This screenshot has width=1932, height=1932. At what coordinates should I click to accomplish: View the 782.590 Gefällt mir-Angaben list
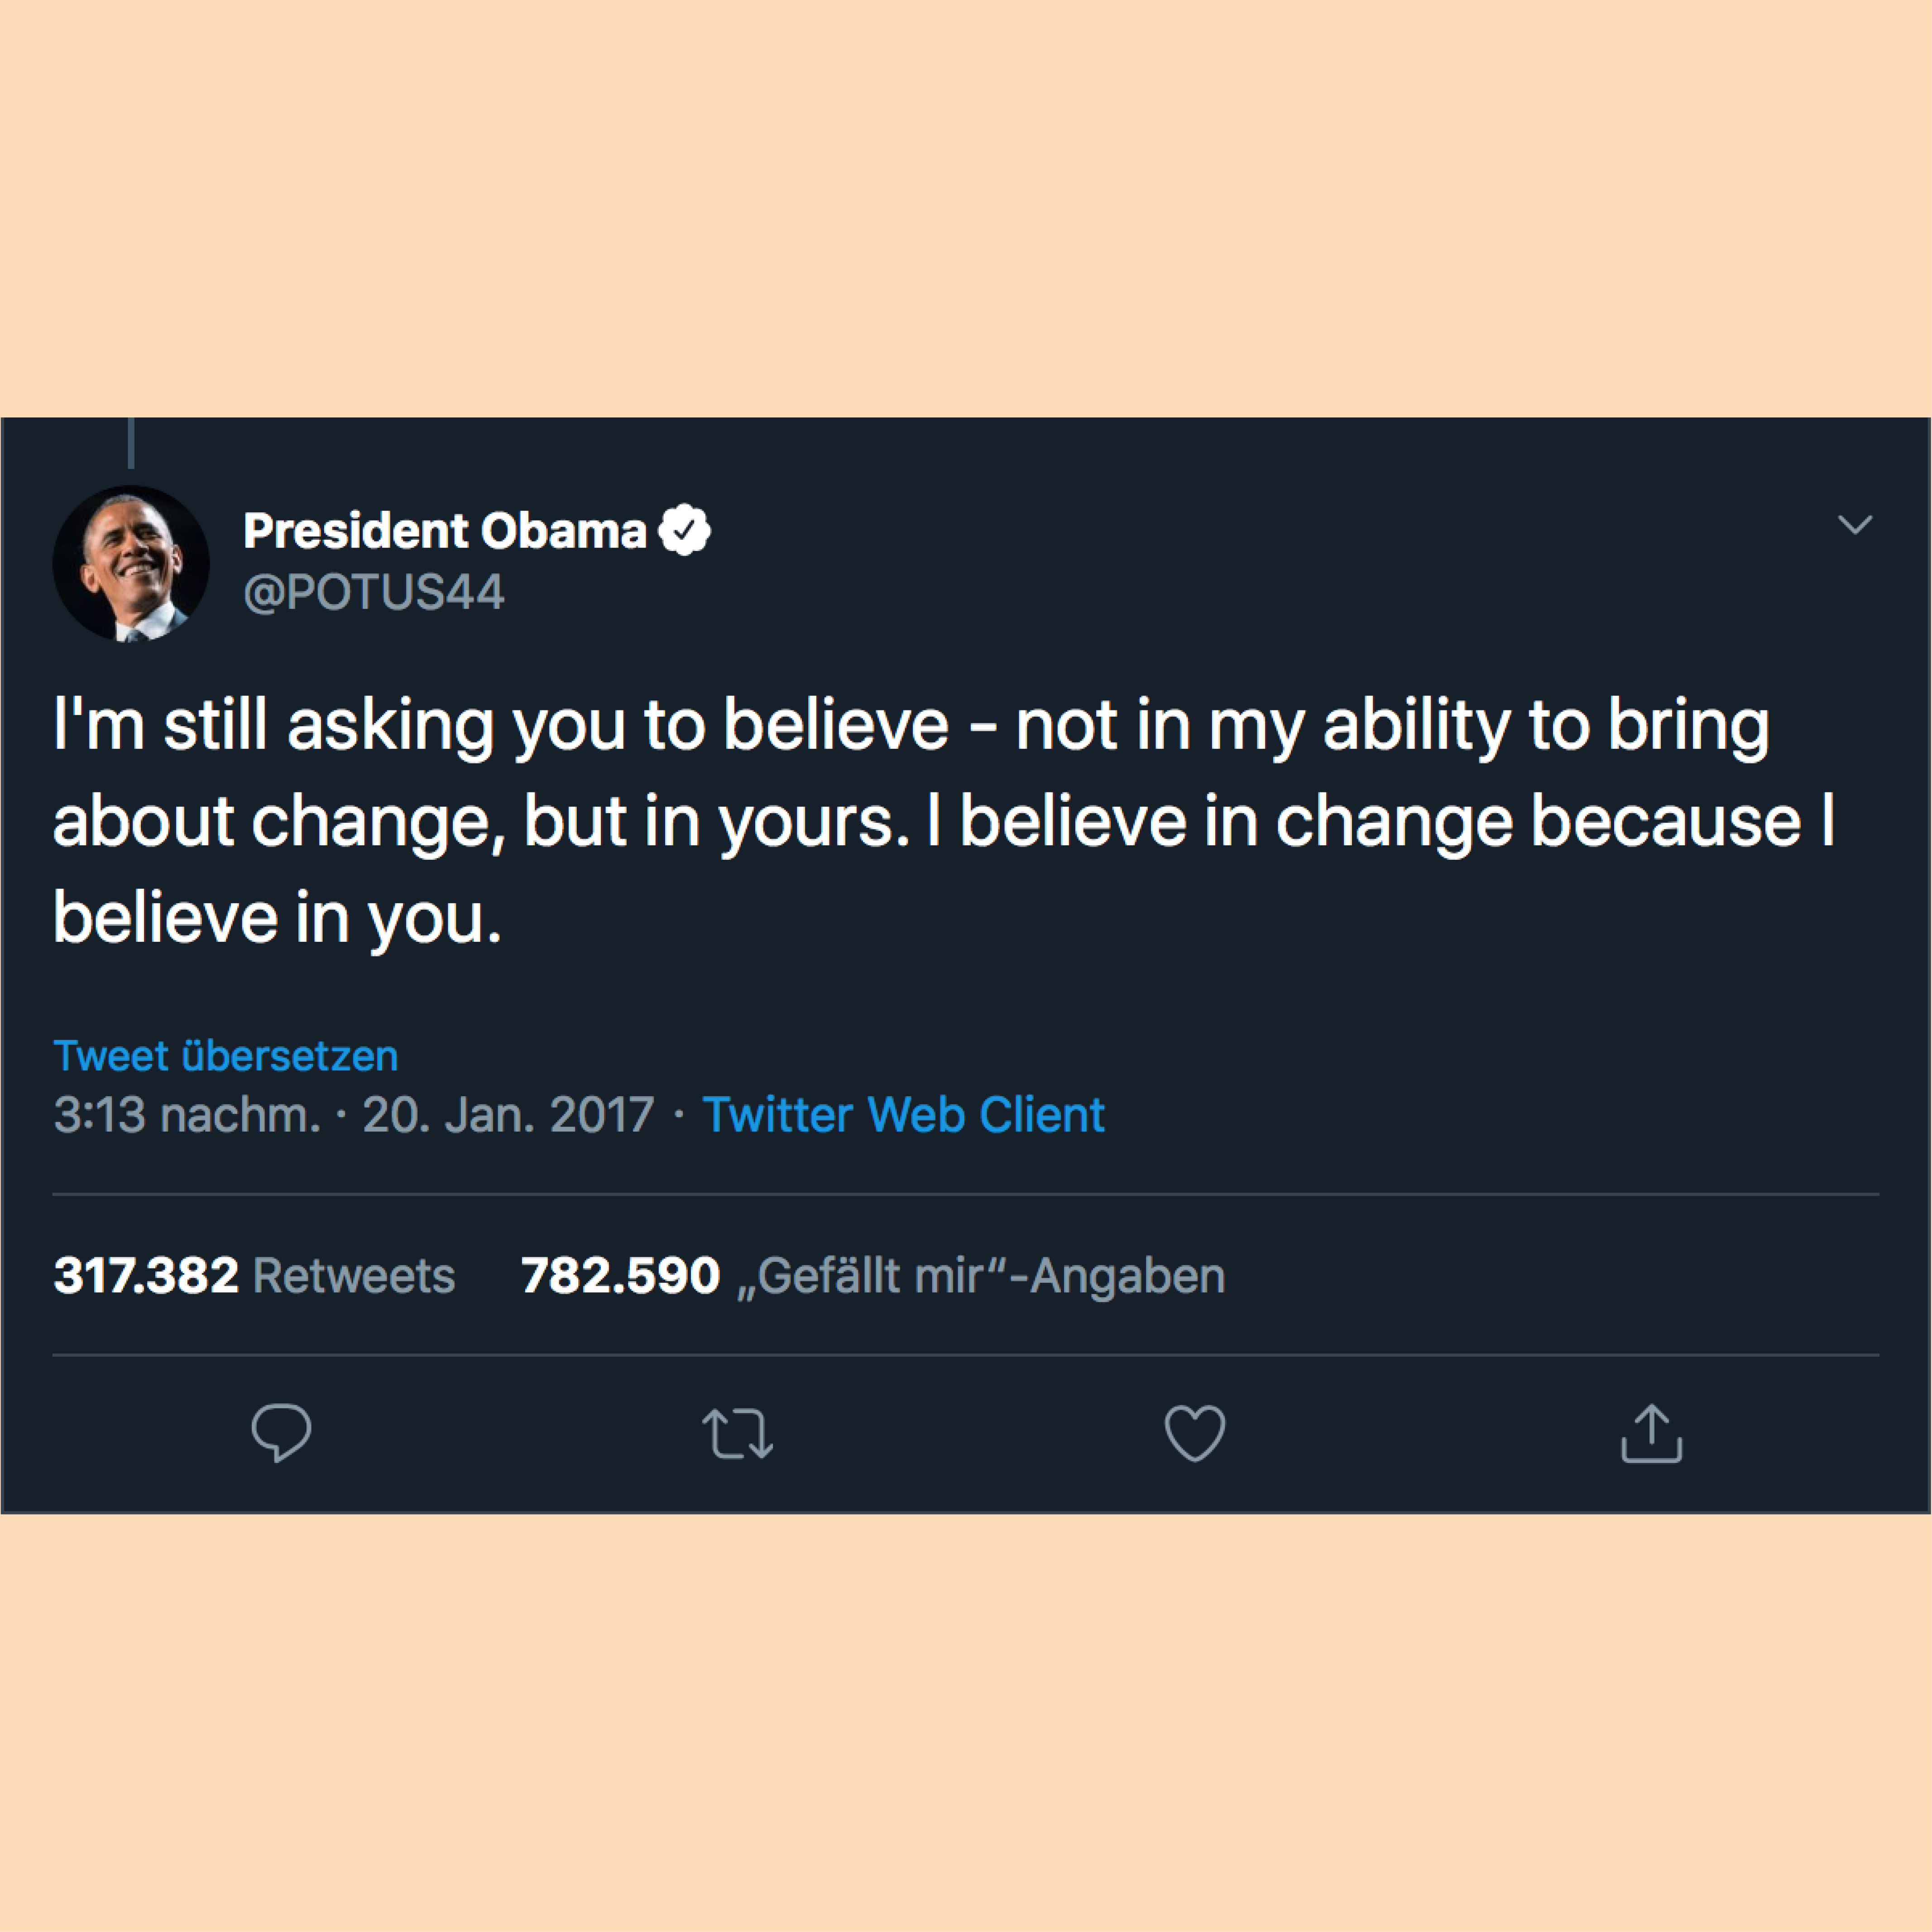click(873, 1275)
